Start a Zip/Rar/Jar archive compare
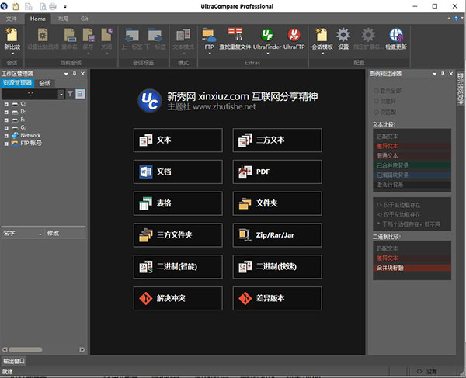Screen dimensions: 466x378 coord(277,235)
